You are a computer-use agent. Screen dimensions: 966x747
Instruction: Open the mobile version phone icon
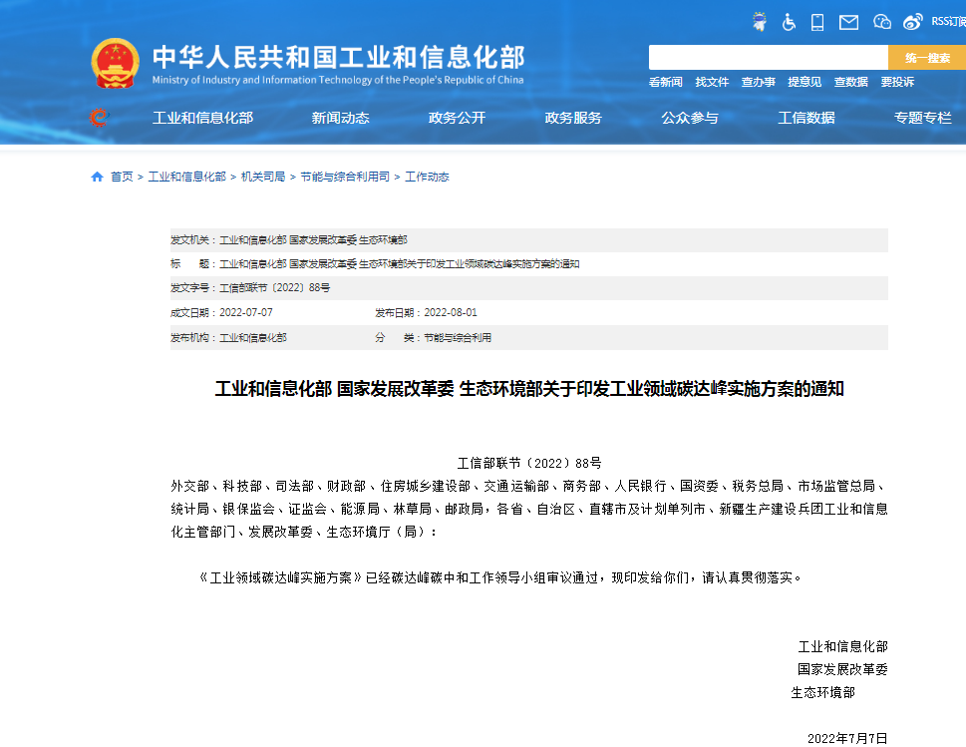817,23
